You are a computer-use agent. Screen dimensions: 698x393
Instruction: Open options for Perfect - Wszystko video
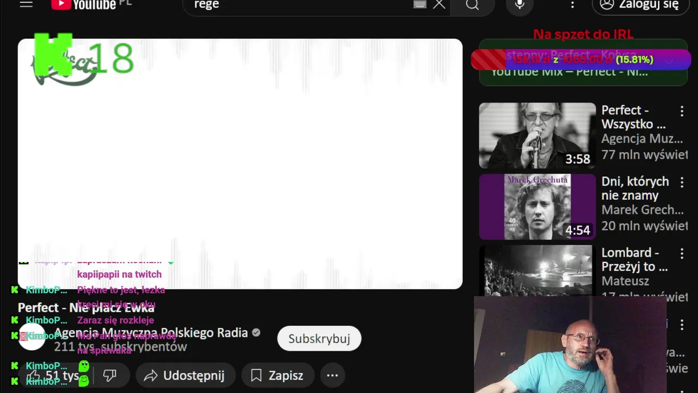tap(682, 111)
